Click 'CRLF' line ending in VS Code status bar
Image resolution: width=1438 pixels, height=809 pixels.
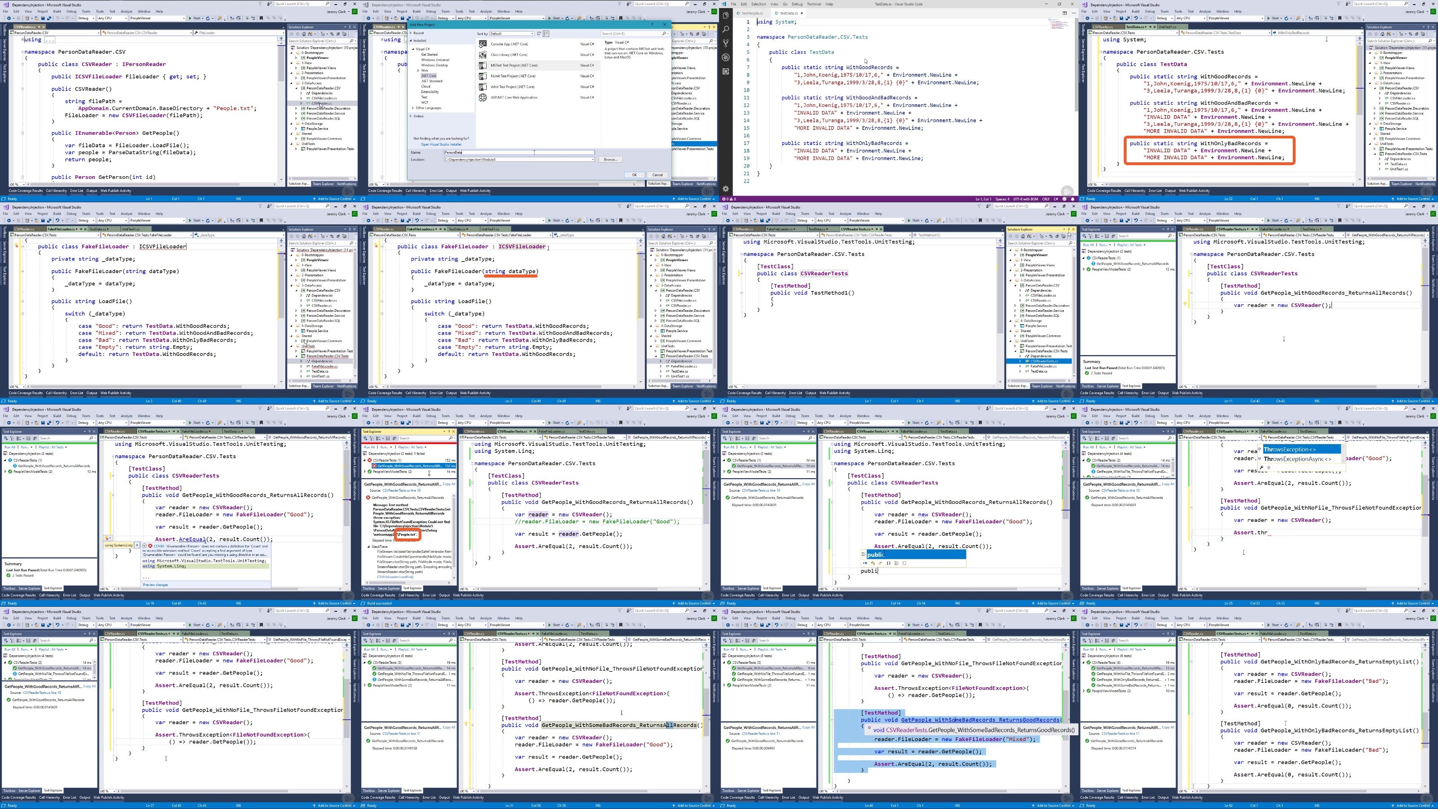(1046, 199)
